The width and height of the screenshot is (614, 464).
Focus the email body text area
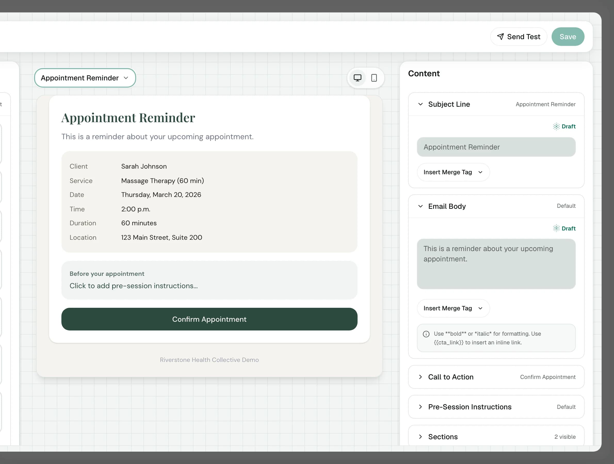tap(496, 264)
